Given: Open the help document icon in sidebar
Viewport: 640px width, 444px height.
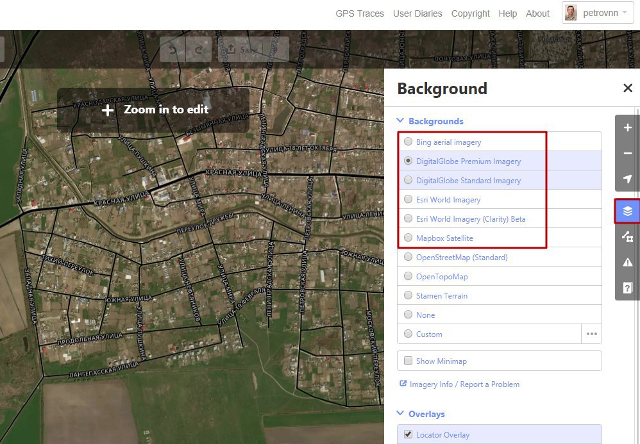Looking at the screenshot, I should [627, 288].
